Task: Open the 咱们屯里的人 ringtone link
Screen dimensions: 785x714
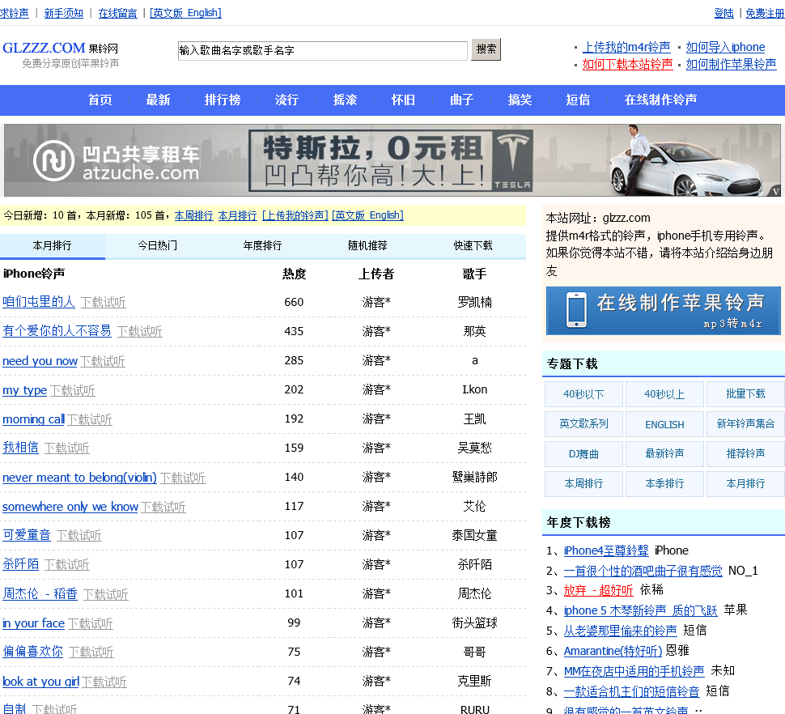Action: (x=39, y=302)
